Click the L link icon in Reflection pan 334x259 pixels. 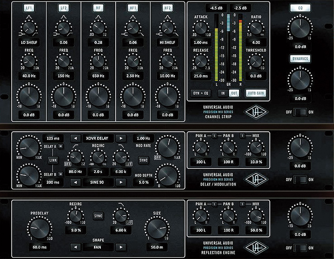coord(214,204)
